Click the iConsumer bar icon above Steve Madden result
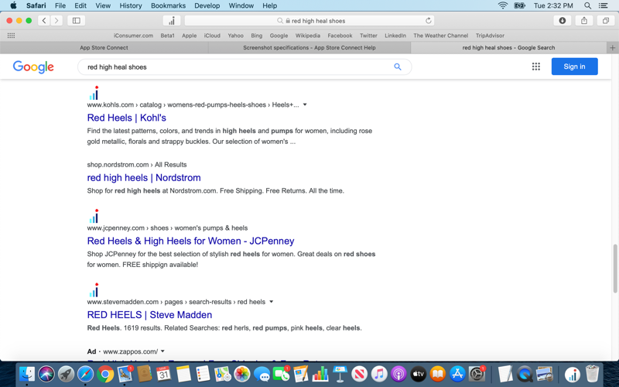Image resolution: width=619 pixels, height=387 pixels. click(94, 290)
